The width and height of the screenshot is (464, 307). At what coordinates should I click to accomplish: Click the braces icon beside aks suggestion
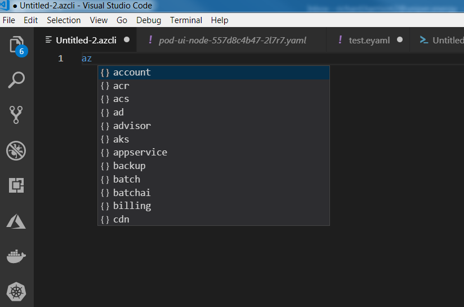105,139
